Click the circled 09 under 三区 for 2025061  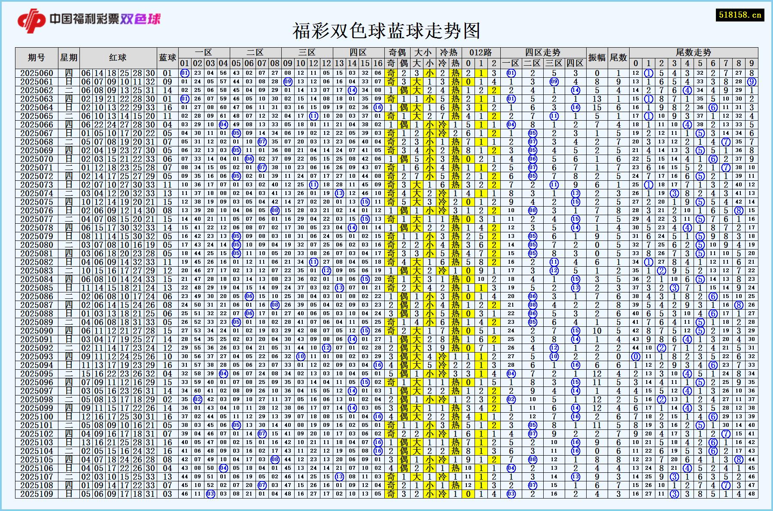289,82
